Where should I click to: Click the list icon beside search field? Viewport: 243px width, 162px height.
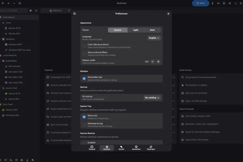click(36, 11)
